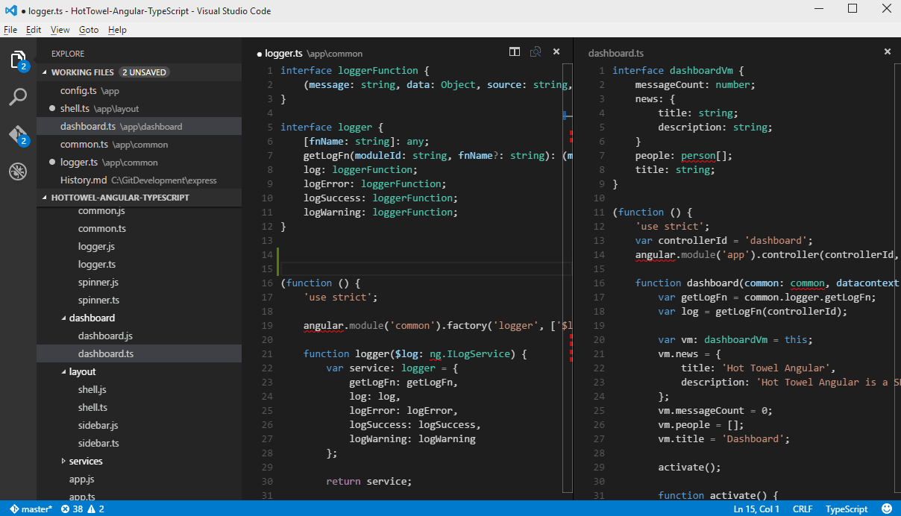The image size is (901, 516).
Task: Collapse the WORKING FILES section
Action: [x=80, y=72]
